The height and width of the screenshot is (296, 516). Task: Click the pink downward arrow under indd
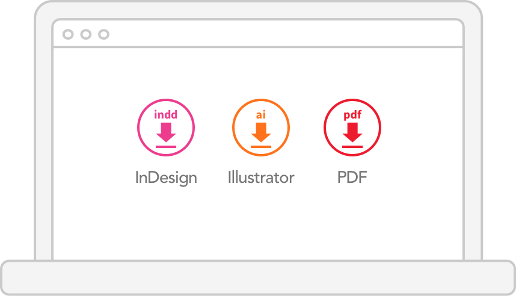(x=166, y=132)
